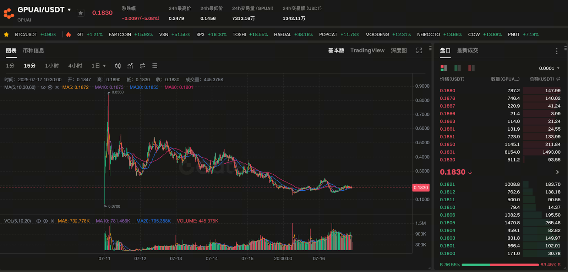
Task: Open the 最新成交 tab
Action: pos(468,50)
